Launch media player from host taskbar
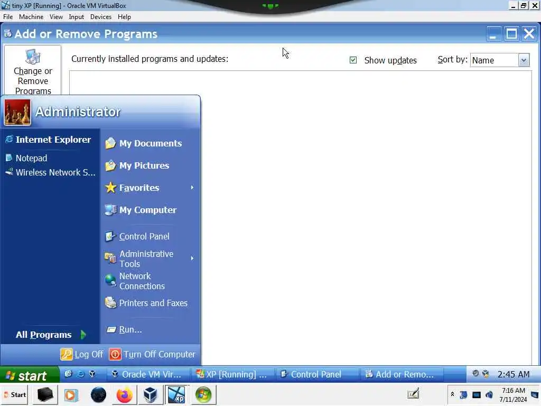Screen dimensions: 541x406 click(71, 394)
